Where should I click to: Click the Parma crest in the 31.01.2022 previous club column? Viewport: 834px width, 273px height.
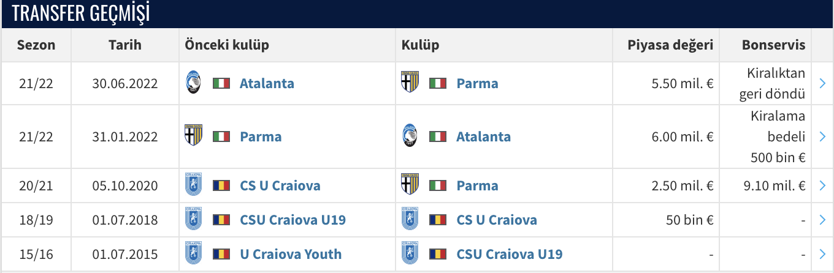point(193,136)
